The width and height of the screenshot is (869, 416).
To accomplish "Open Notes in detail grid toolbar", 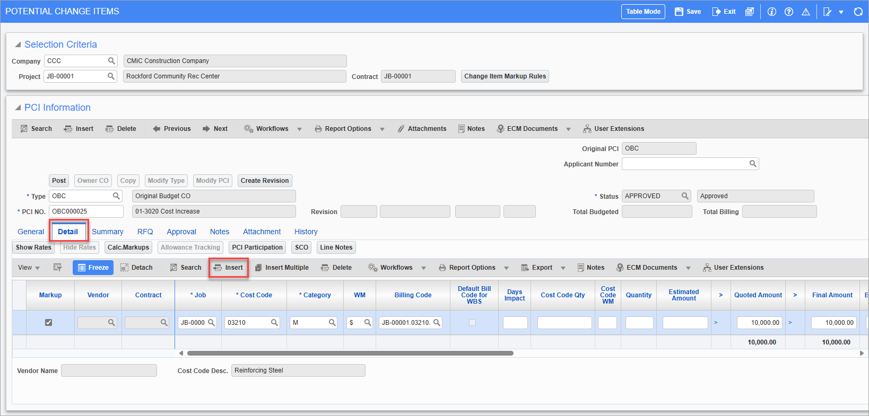I will tap(591, 268).
